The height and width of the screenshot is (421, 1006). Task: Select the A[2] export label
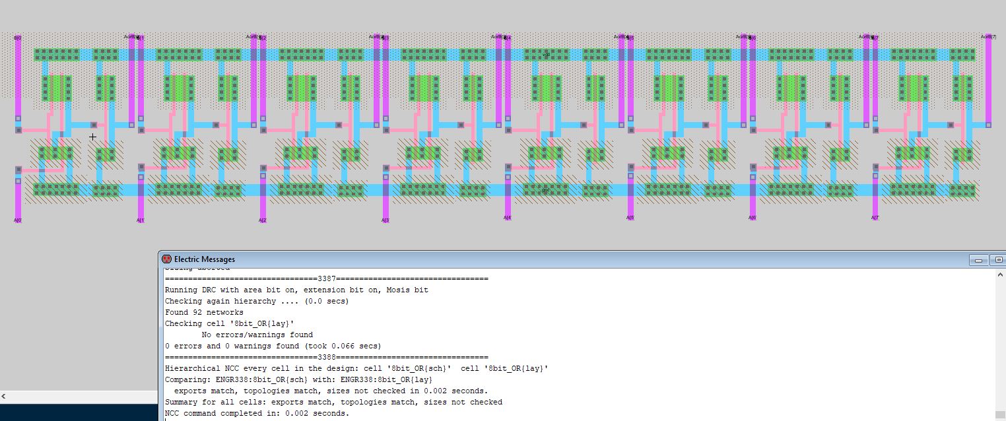(x=262, y=220)
